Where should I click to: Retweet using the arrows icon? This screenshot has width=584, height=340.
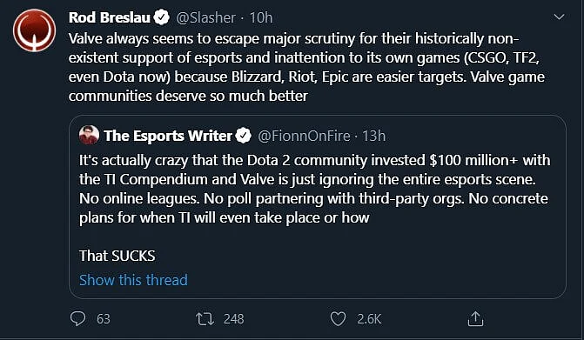pos(205,319)
